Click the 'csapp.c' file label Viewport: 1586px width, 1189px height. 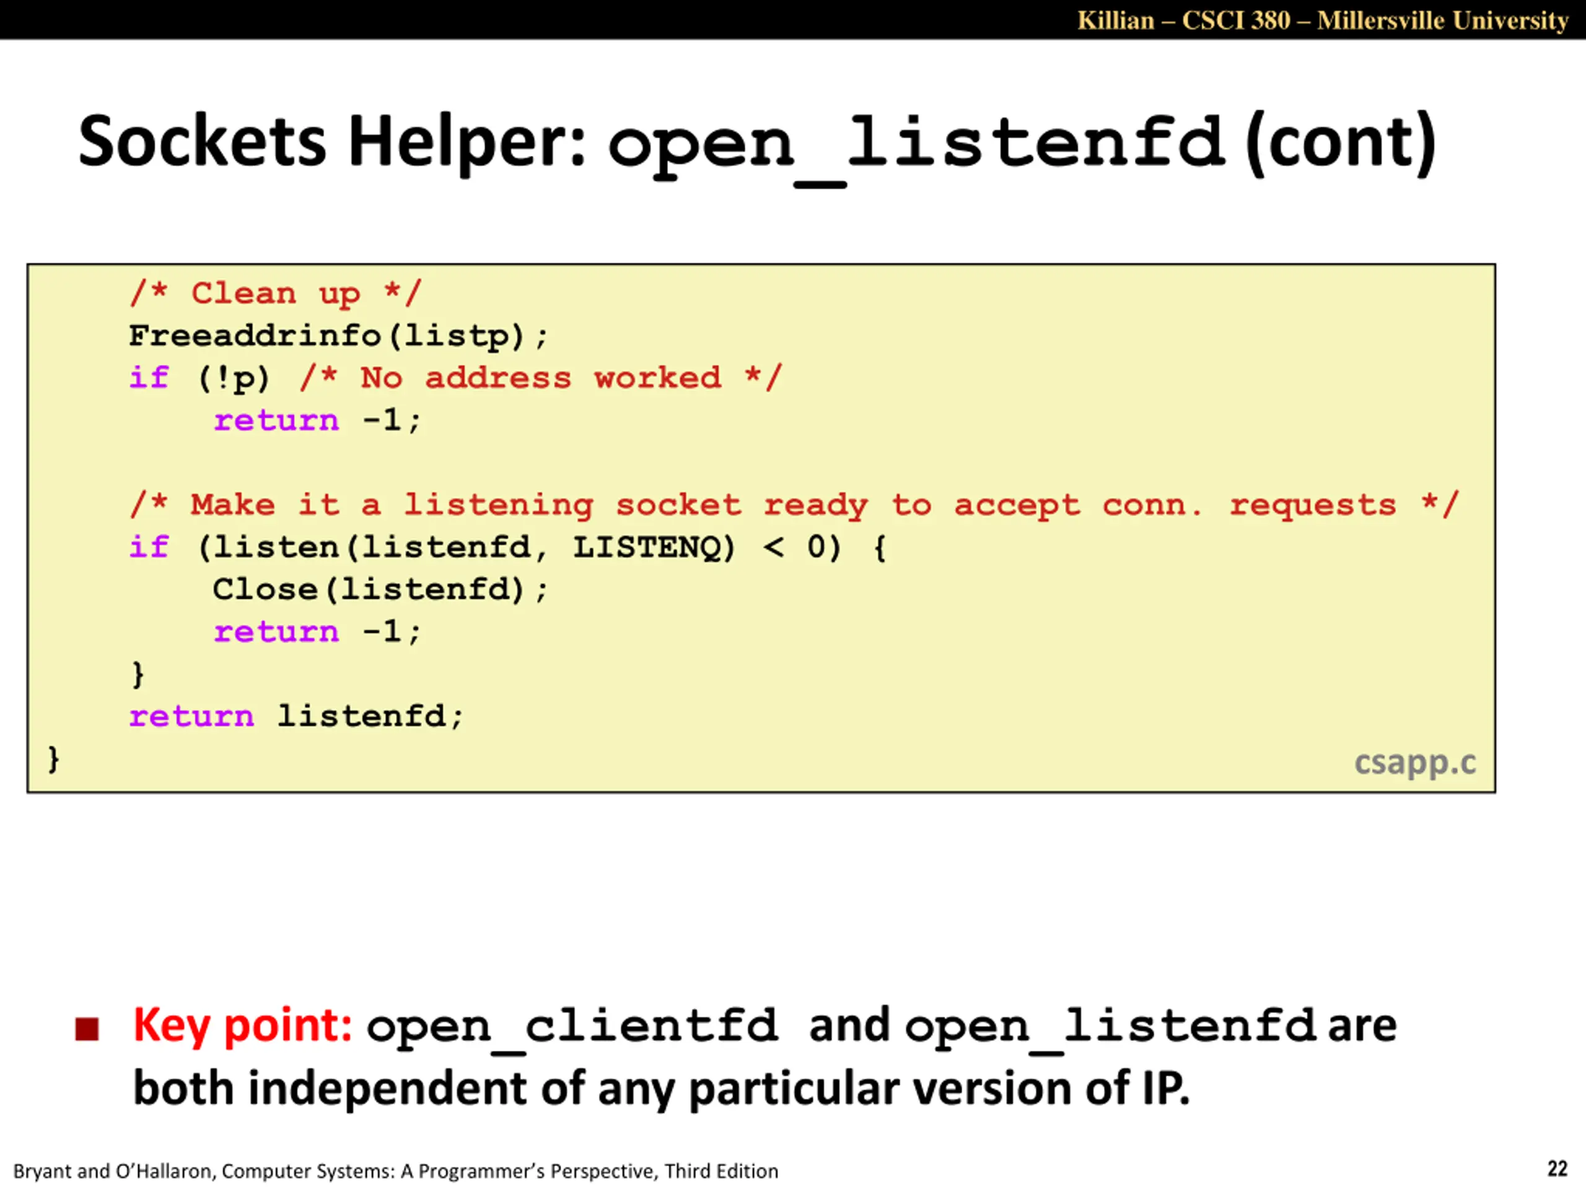click(1414, 764)
